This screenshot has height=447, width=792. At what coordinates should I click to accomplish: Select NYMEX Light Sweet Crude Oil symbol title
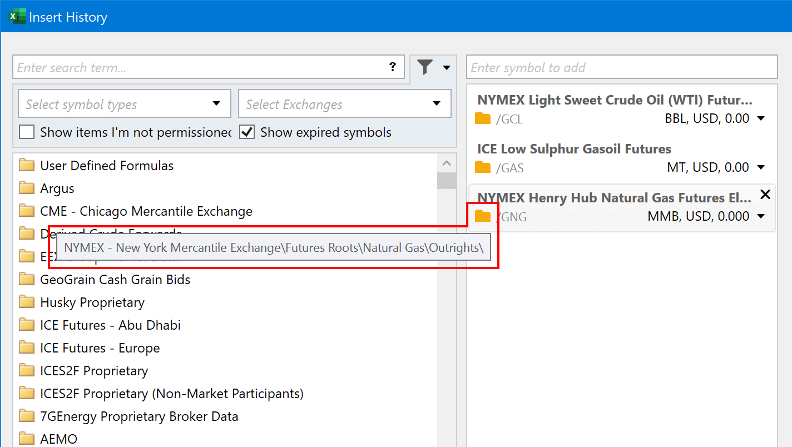(x=615, y=100)
